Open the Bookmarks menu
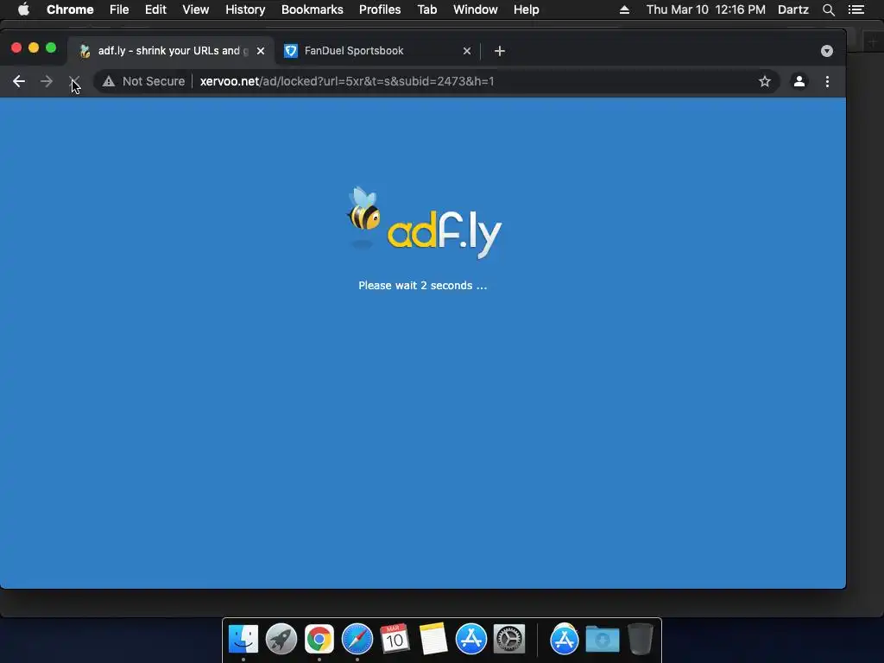The width and height of the screenshot is (884, 663). pyautogui.click(x=313, y=9)
